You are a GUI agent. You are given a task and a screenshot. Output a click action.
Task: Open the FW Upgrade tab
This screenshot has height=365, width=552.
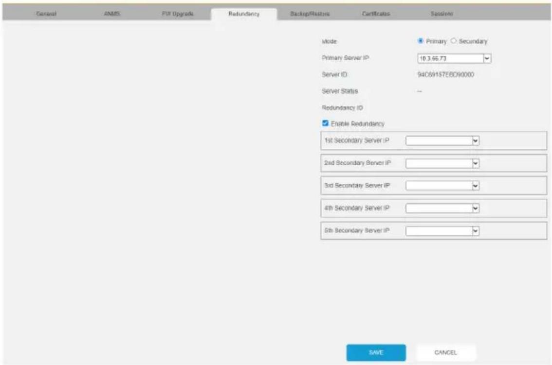pos(178,14)
